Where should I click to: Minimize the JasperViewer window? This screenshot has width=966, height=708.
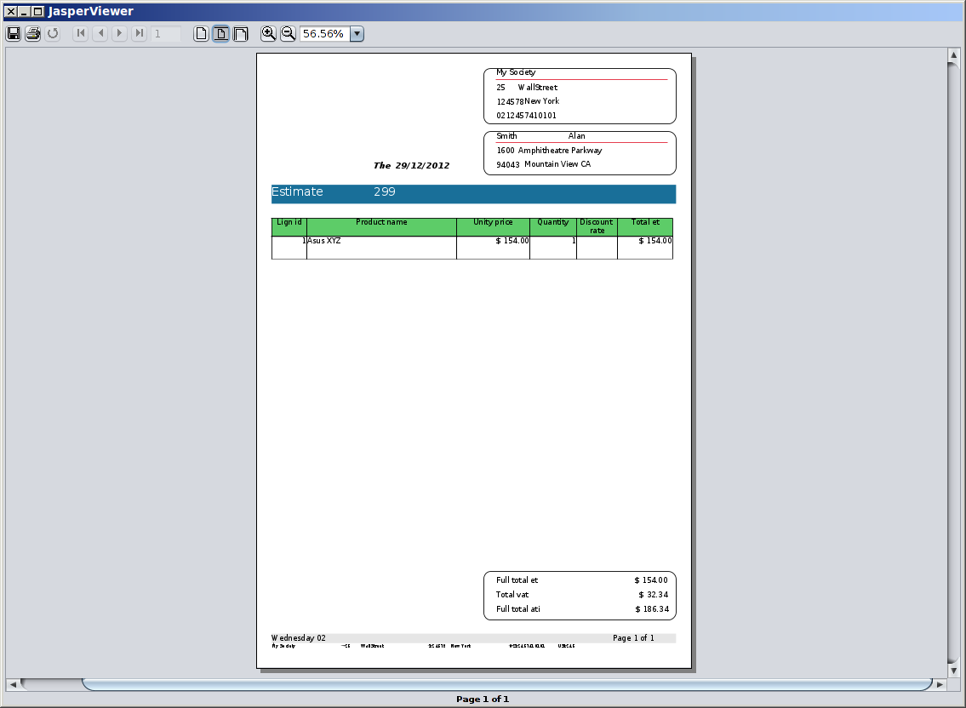(x=24, y=11)
